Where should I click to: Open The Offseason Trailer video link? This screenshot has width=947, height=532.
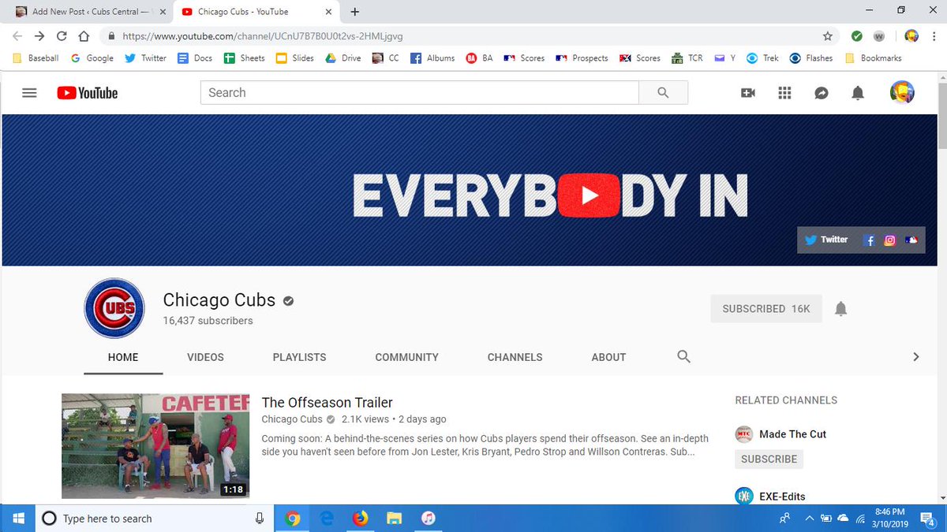click(x=327, y=402)
